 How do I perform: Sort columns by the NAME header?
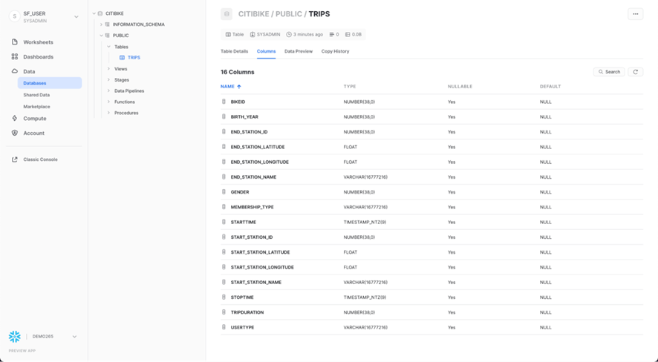point(227,87)
